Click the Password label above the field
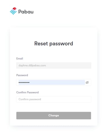106x132 pixels. pyautogui.click(x=22, y=75)
